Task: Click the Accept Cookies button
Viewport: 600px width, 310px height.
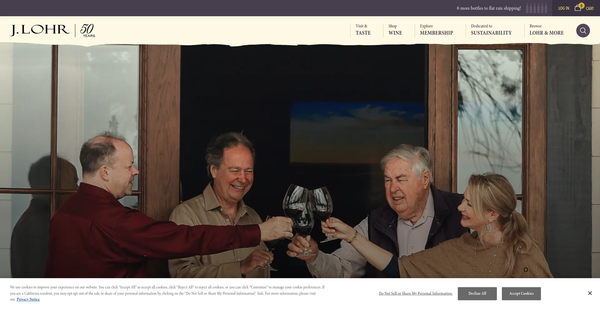Action: [521, 293]
